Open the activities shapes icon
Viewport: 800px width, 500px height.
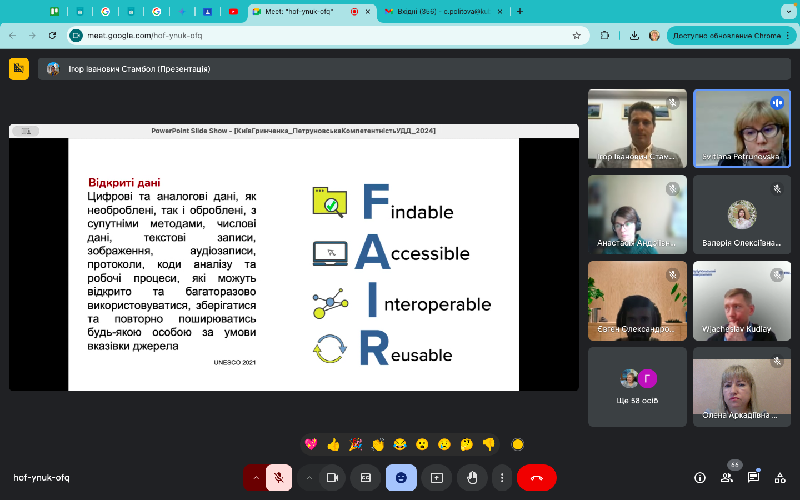pyautogui.click(x=780, y=478)
